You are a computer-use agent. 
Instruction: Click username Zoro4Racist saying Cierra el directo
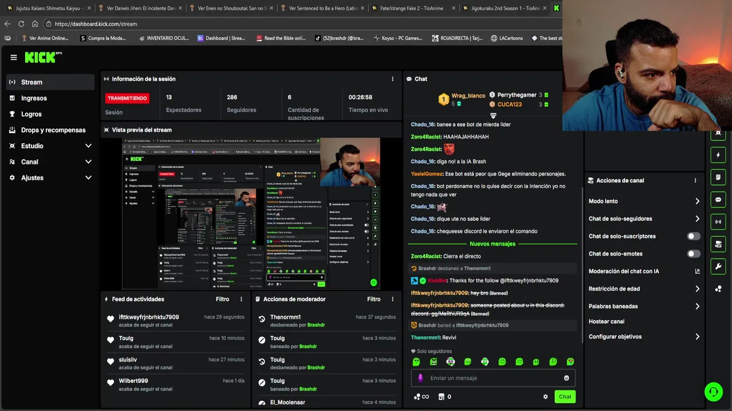425,256
